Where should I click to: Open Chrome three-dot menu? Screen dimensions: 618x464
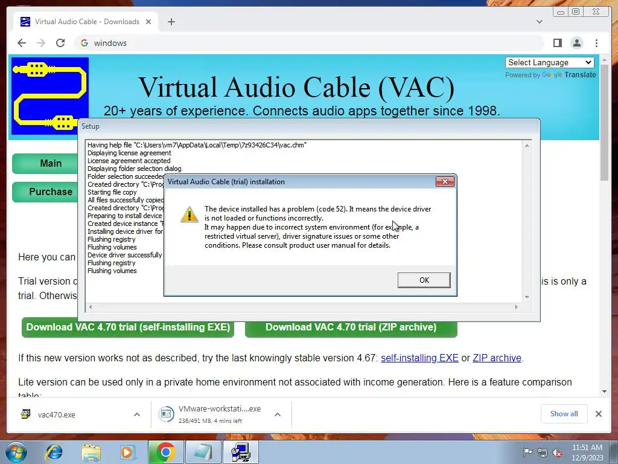[596, 43]
